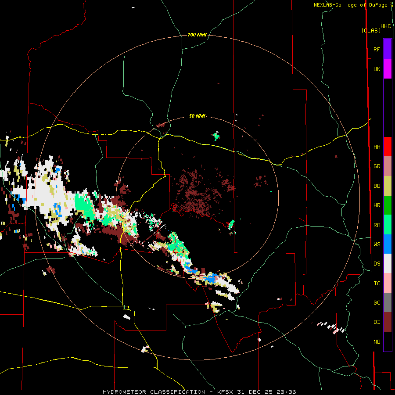Screen dimensions: 395x395
Task: Click the "HR" legend label
Action: tap(377, 205)
